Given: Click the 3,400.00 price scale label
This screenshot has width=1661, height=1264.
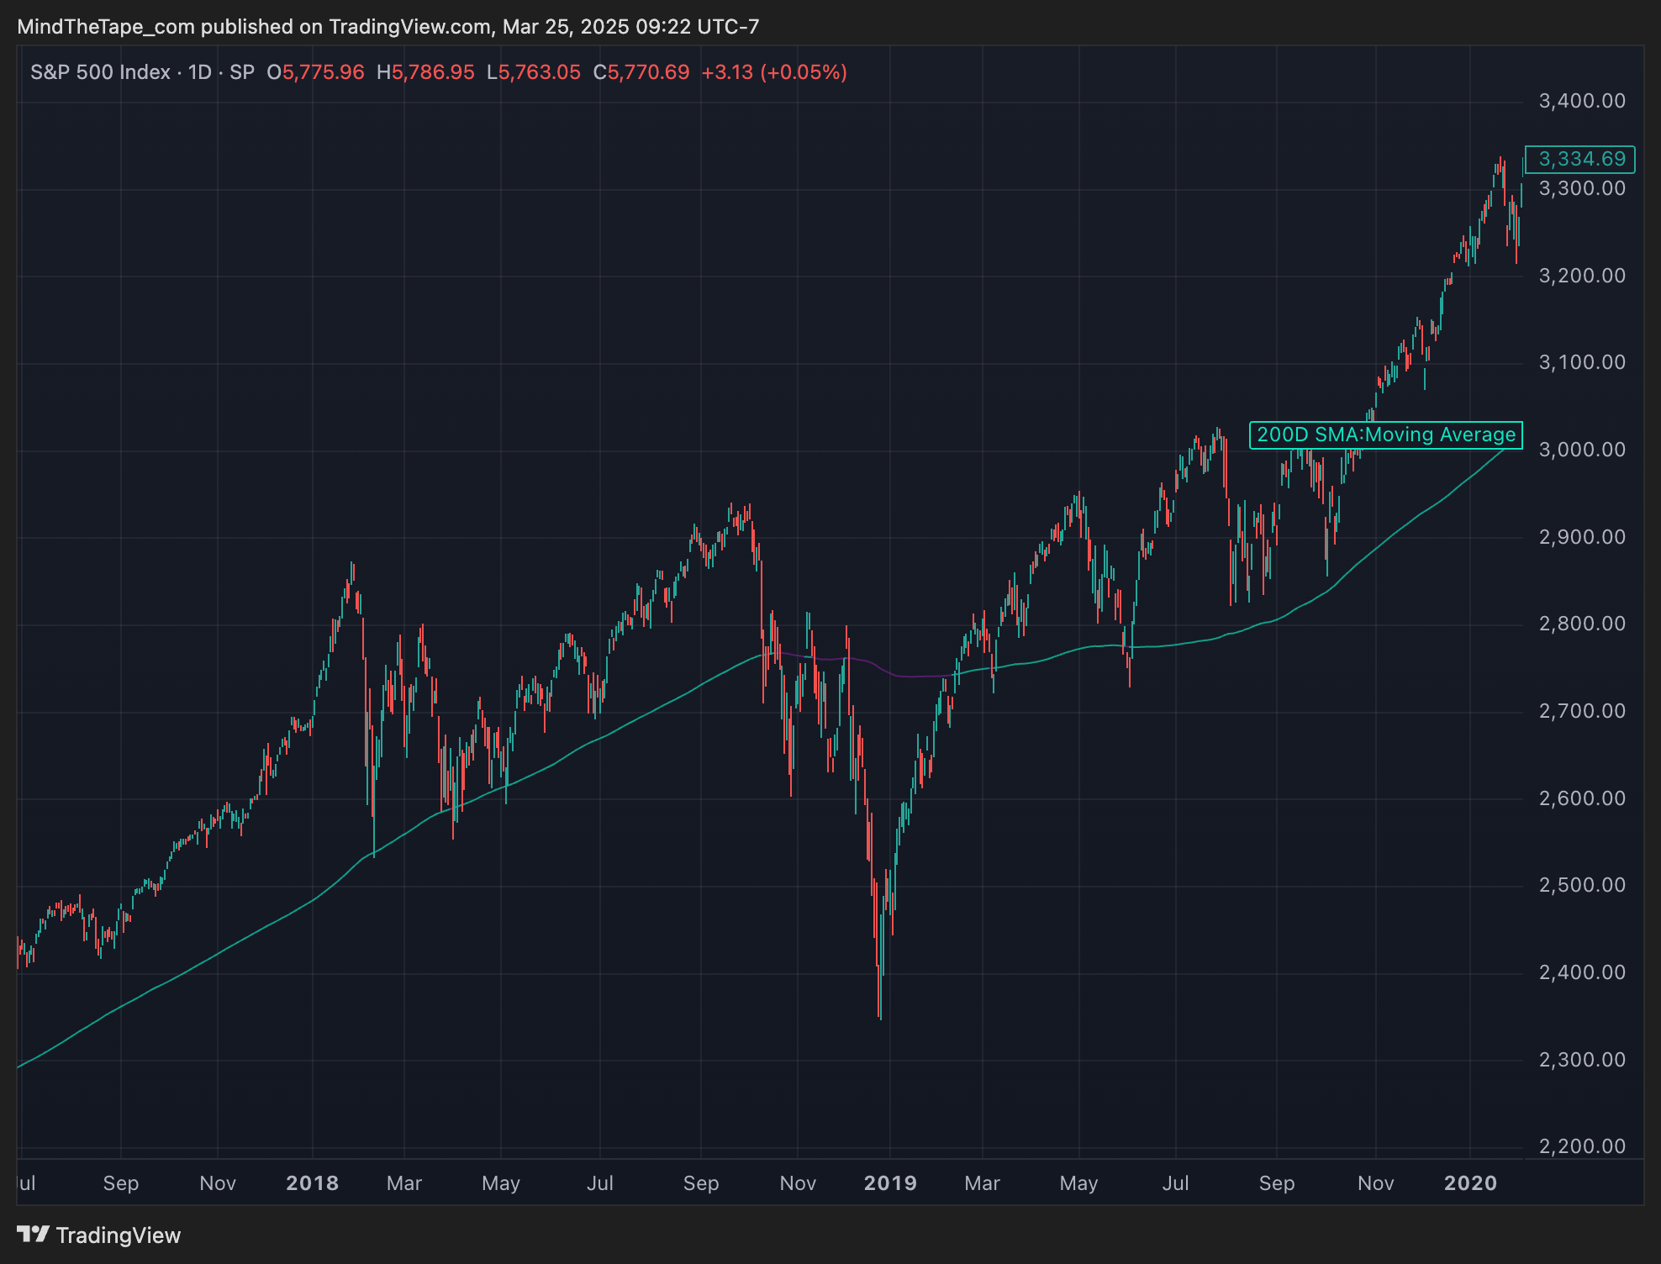Looking at the screenshot, I should coord(1581,102).
